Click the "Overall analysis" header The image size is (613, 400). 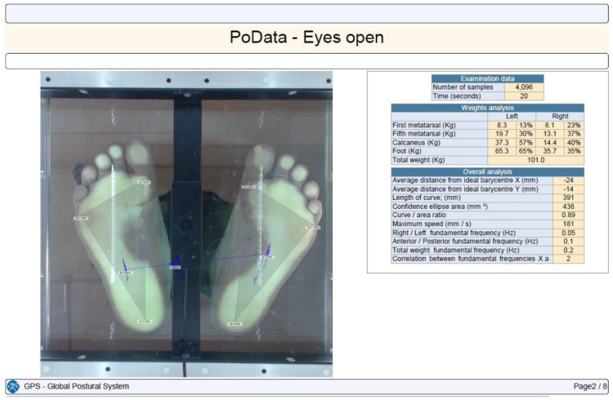487,172
